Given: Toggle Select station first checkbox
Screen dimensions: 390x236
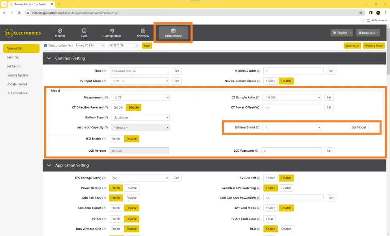Looking at the screenshot, I should pos(45,46).
